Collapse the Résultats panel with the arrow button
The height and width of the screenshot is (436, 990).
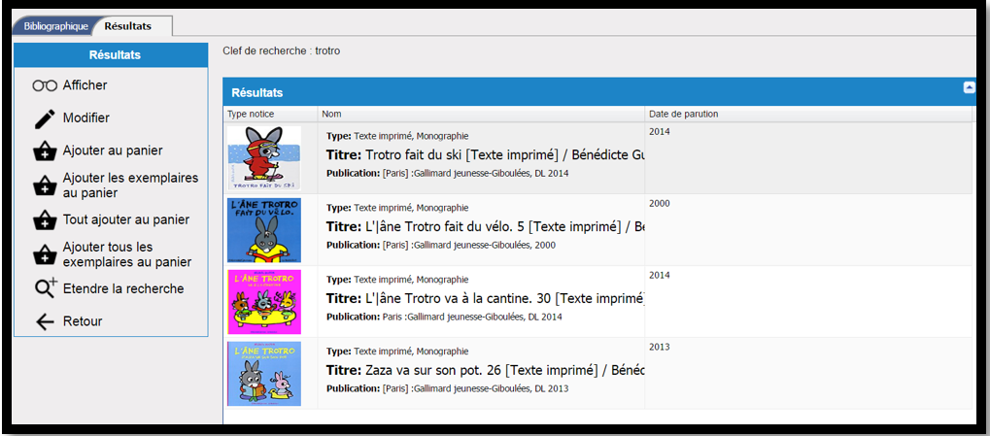[x=970, y=87]
